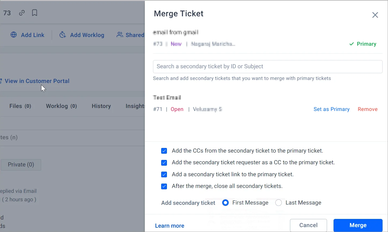The height and width of the screenshot is (232, 388).
Task: Click the link icon beside ticket number 73
Action: click(22, 13)
